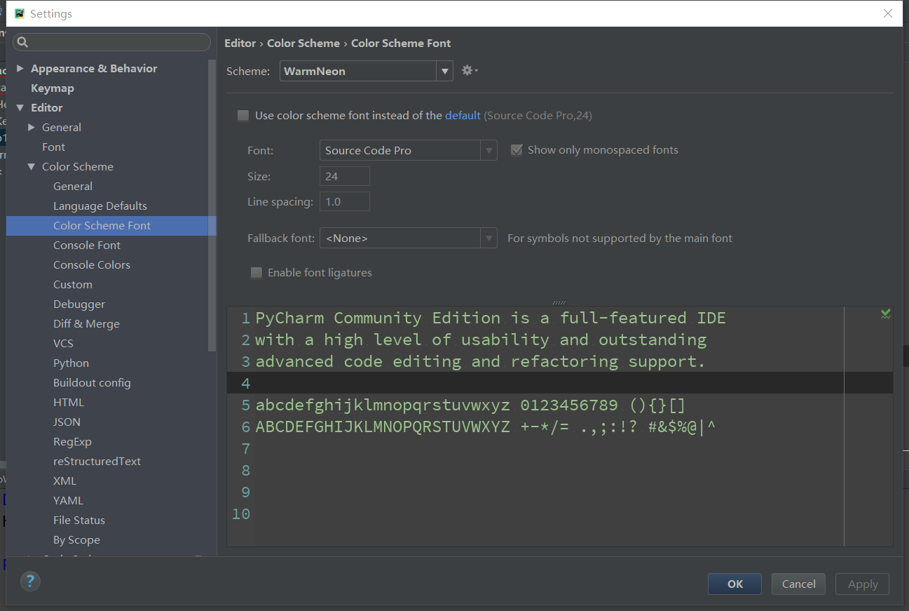Click the OK button
The height and width of the screenshot is (611, 909).
tap(734, 584)
